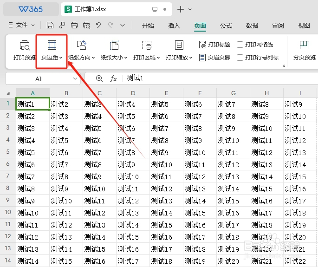Select row 7 header
Viewport: 318px width, 267px height.
(x=8, y=176)
